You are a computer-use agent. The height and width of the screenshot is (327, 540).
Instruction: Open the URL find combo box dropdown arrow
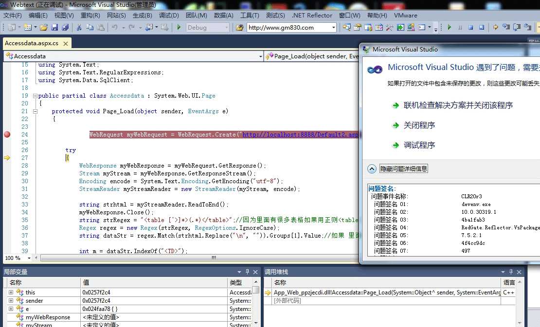coord(333,28)
